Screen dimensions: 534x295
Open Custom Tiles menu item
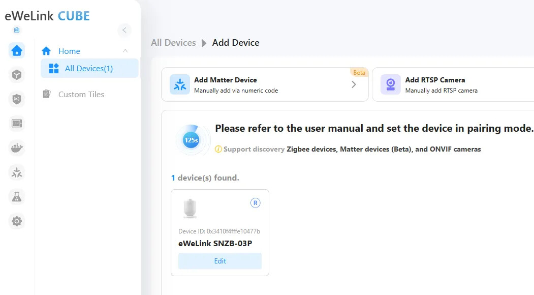click(81, 94)
